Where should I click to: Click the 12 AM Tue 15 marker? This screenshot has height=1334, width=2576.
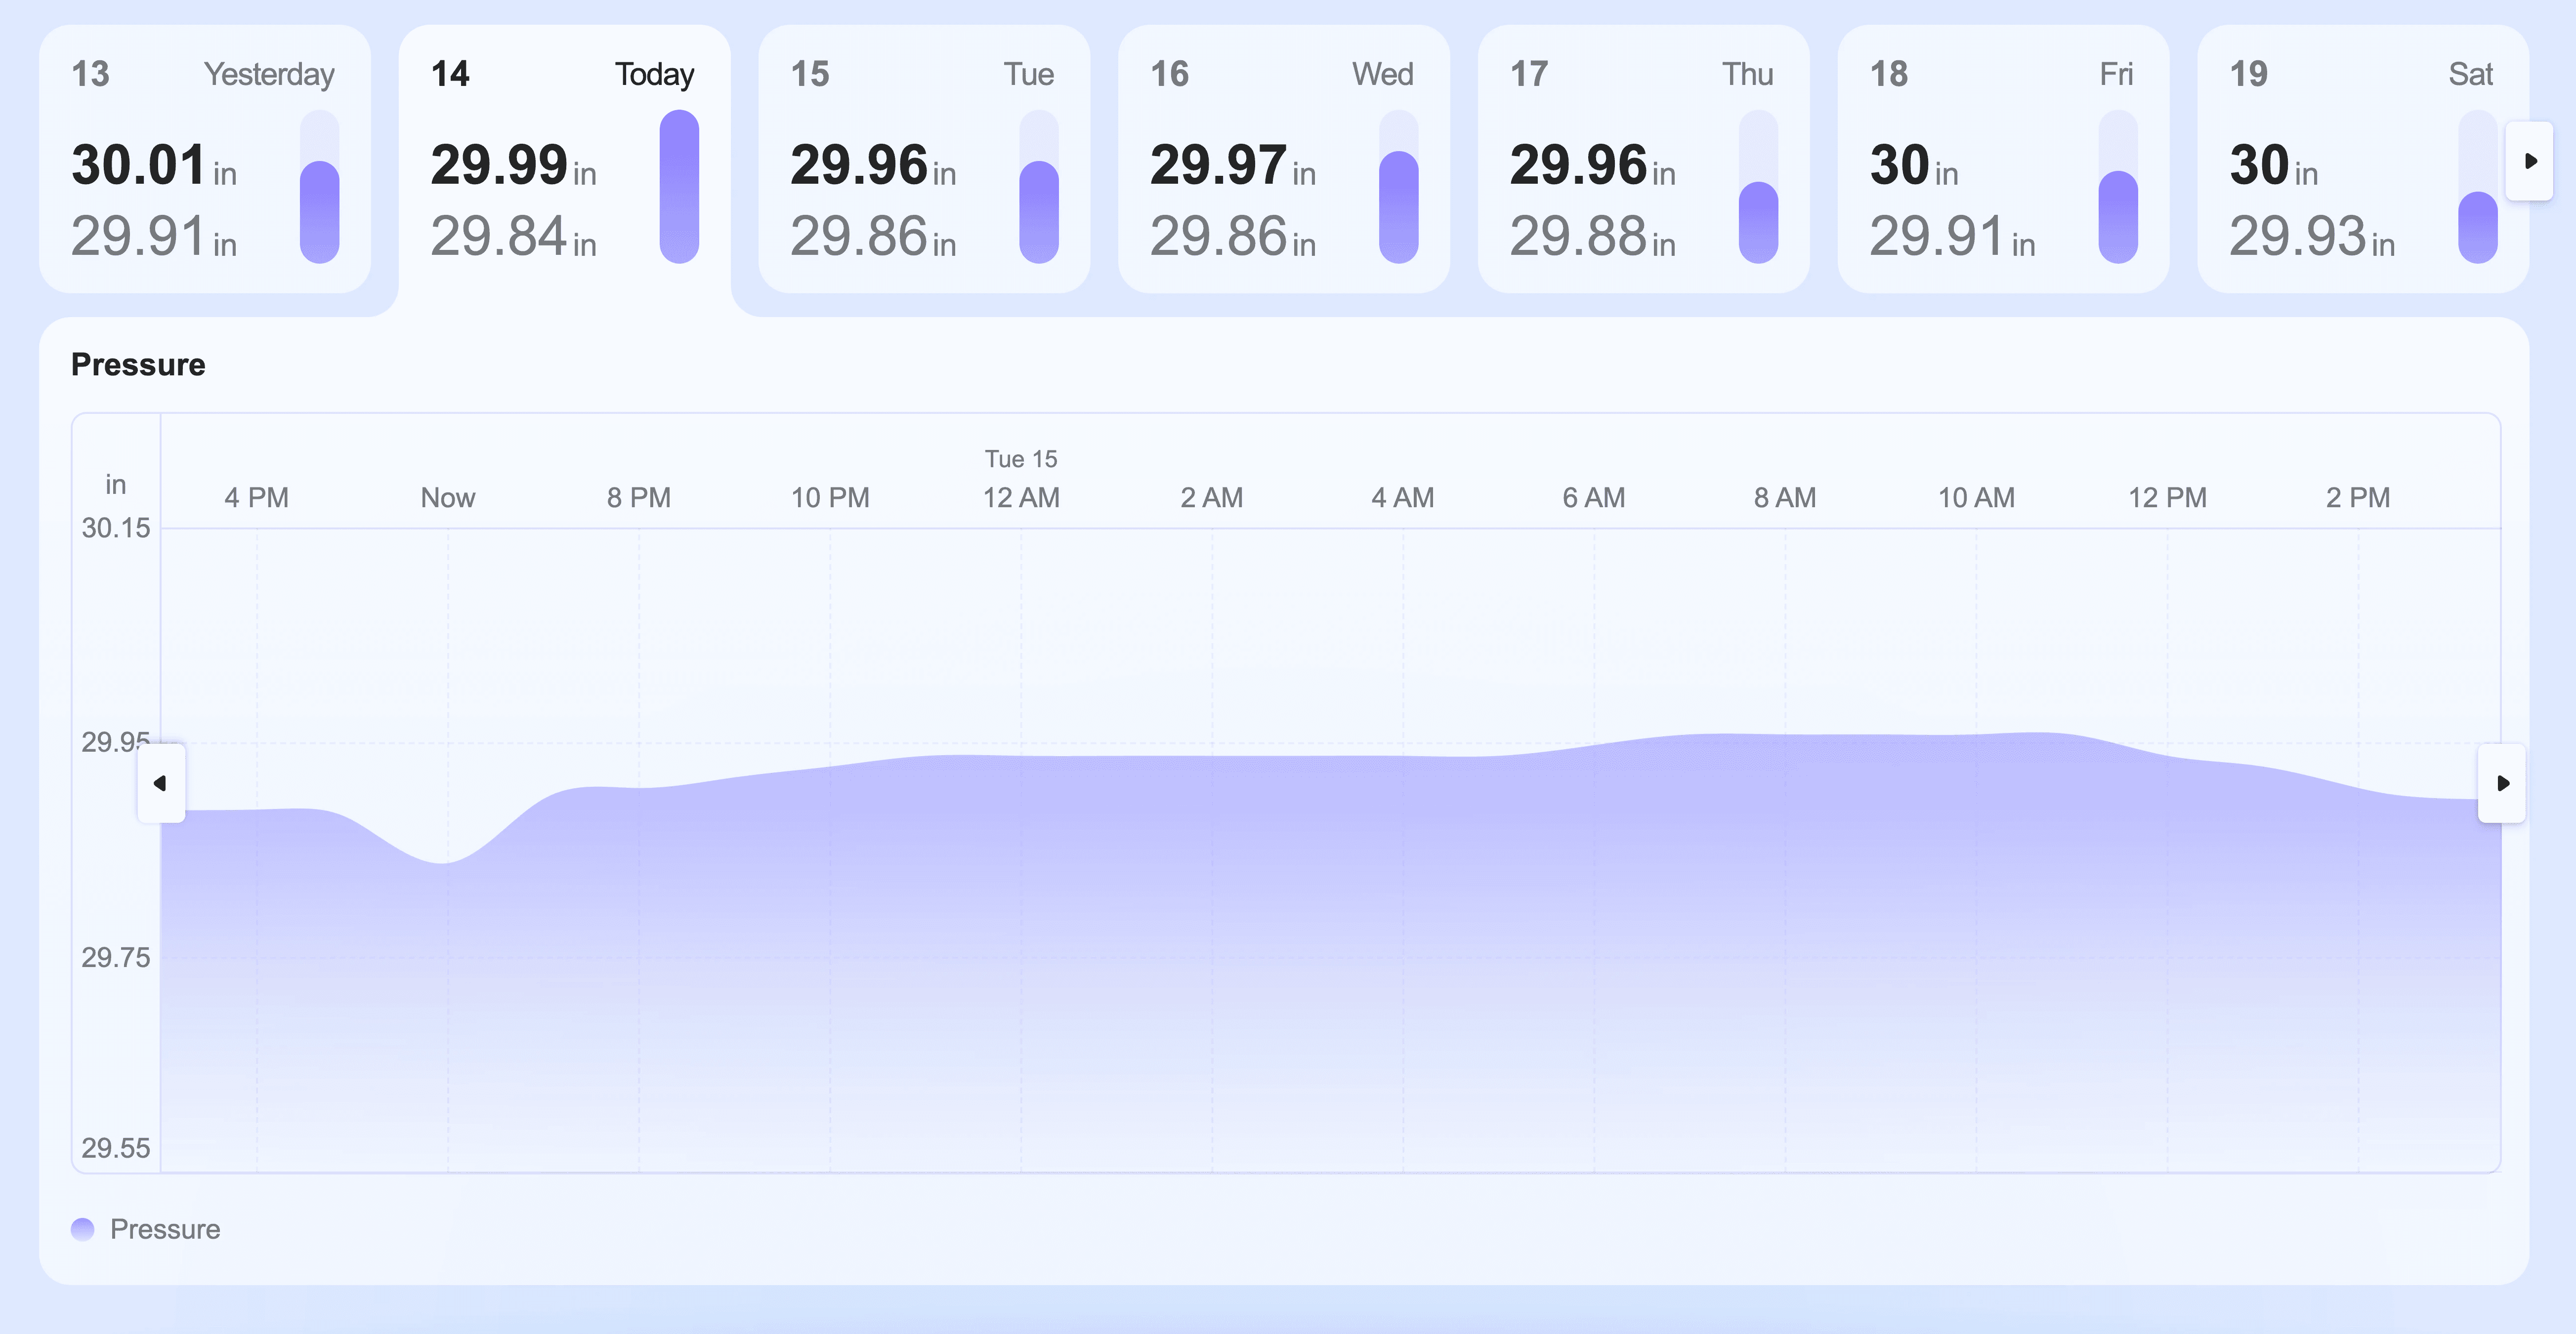pos(1020,497)
